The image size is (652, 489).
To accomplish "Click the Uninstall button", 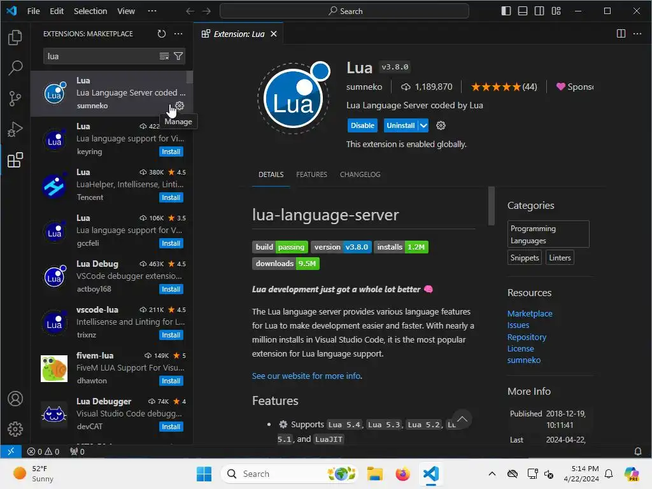I will (x=400, y=125).
